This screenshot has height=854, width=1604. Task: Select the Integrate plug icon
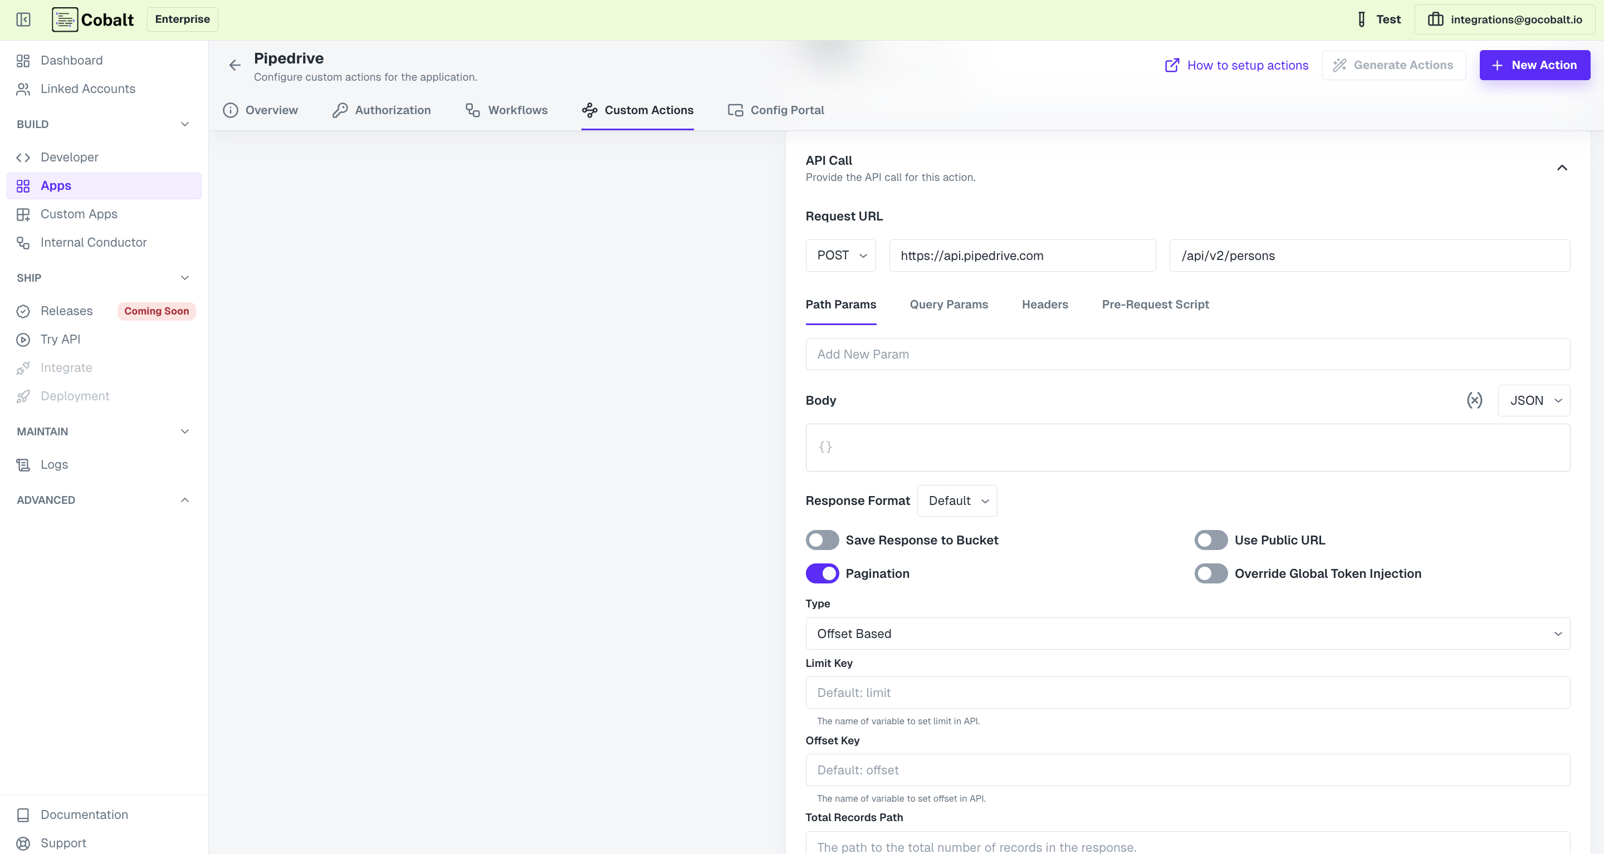(x=23, y=367)
